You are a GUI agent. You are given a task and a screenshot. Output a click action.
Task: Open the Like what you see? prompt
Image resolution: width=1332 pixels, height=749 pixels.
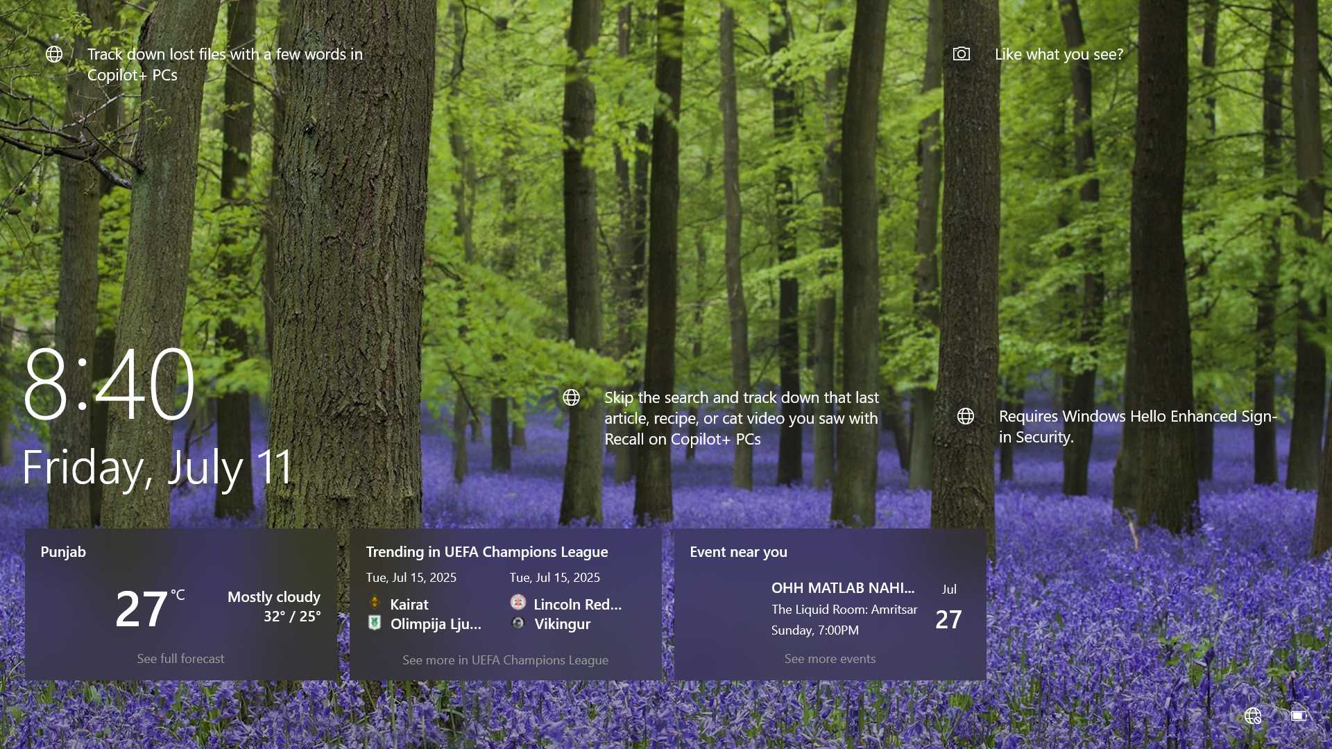[x=1059, y=54]
